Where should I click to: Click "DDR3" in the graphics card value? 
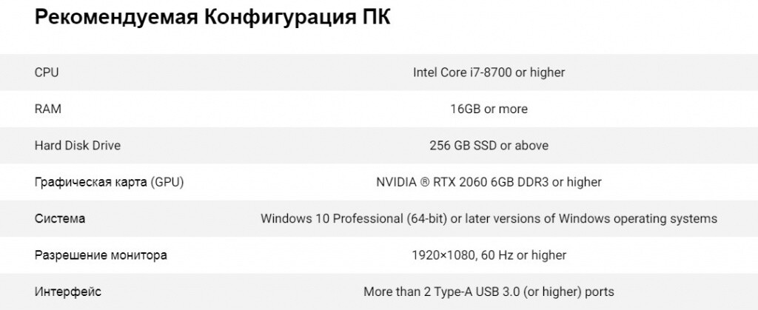(531, 182)
